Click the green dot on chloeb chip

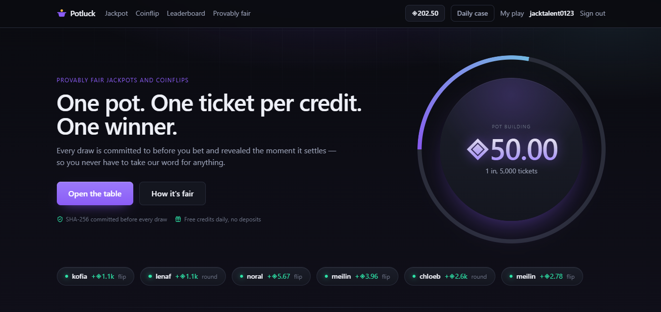tap(414, 276)
